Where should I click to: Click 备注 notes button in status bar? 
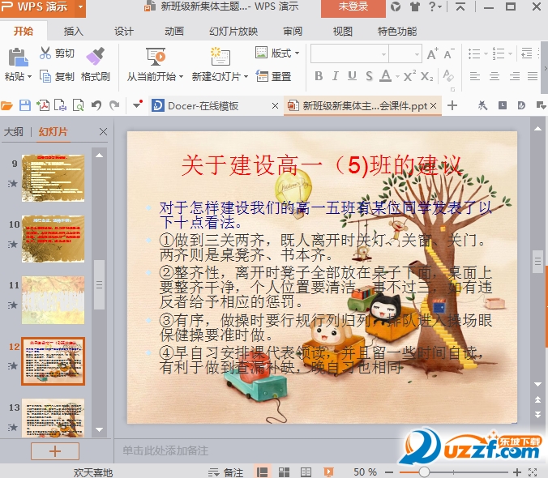(226, 472)
